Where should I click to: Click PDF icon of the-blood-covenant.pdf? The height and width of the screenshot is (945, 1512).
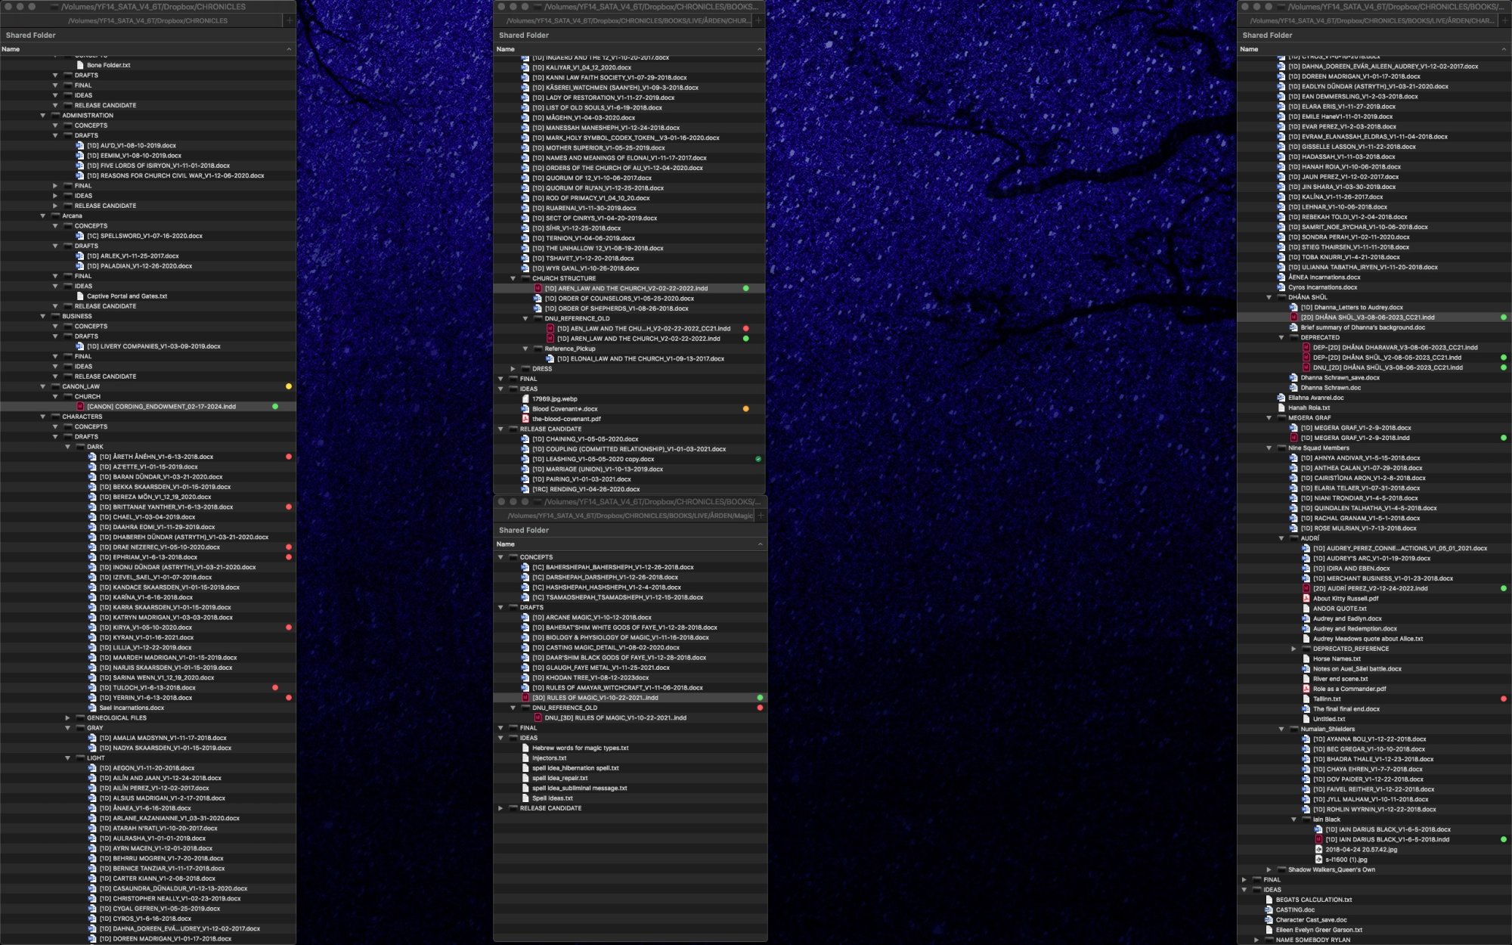[525, 419]
